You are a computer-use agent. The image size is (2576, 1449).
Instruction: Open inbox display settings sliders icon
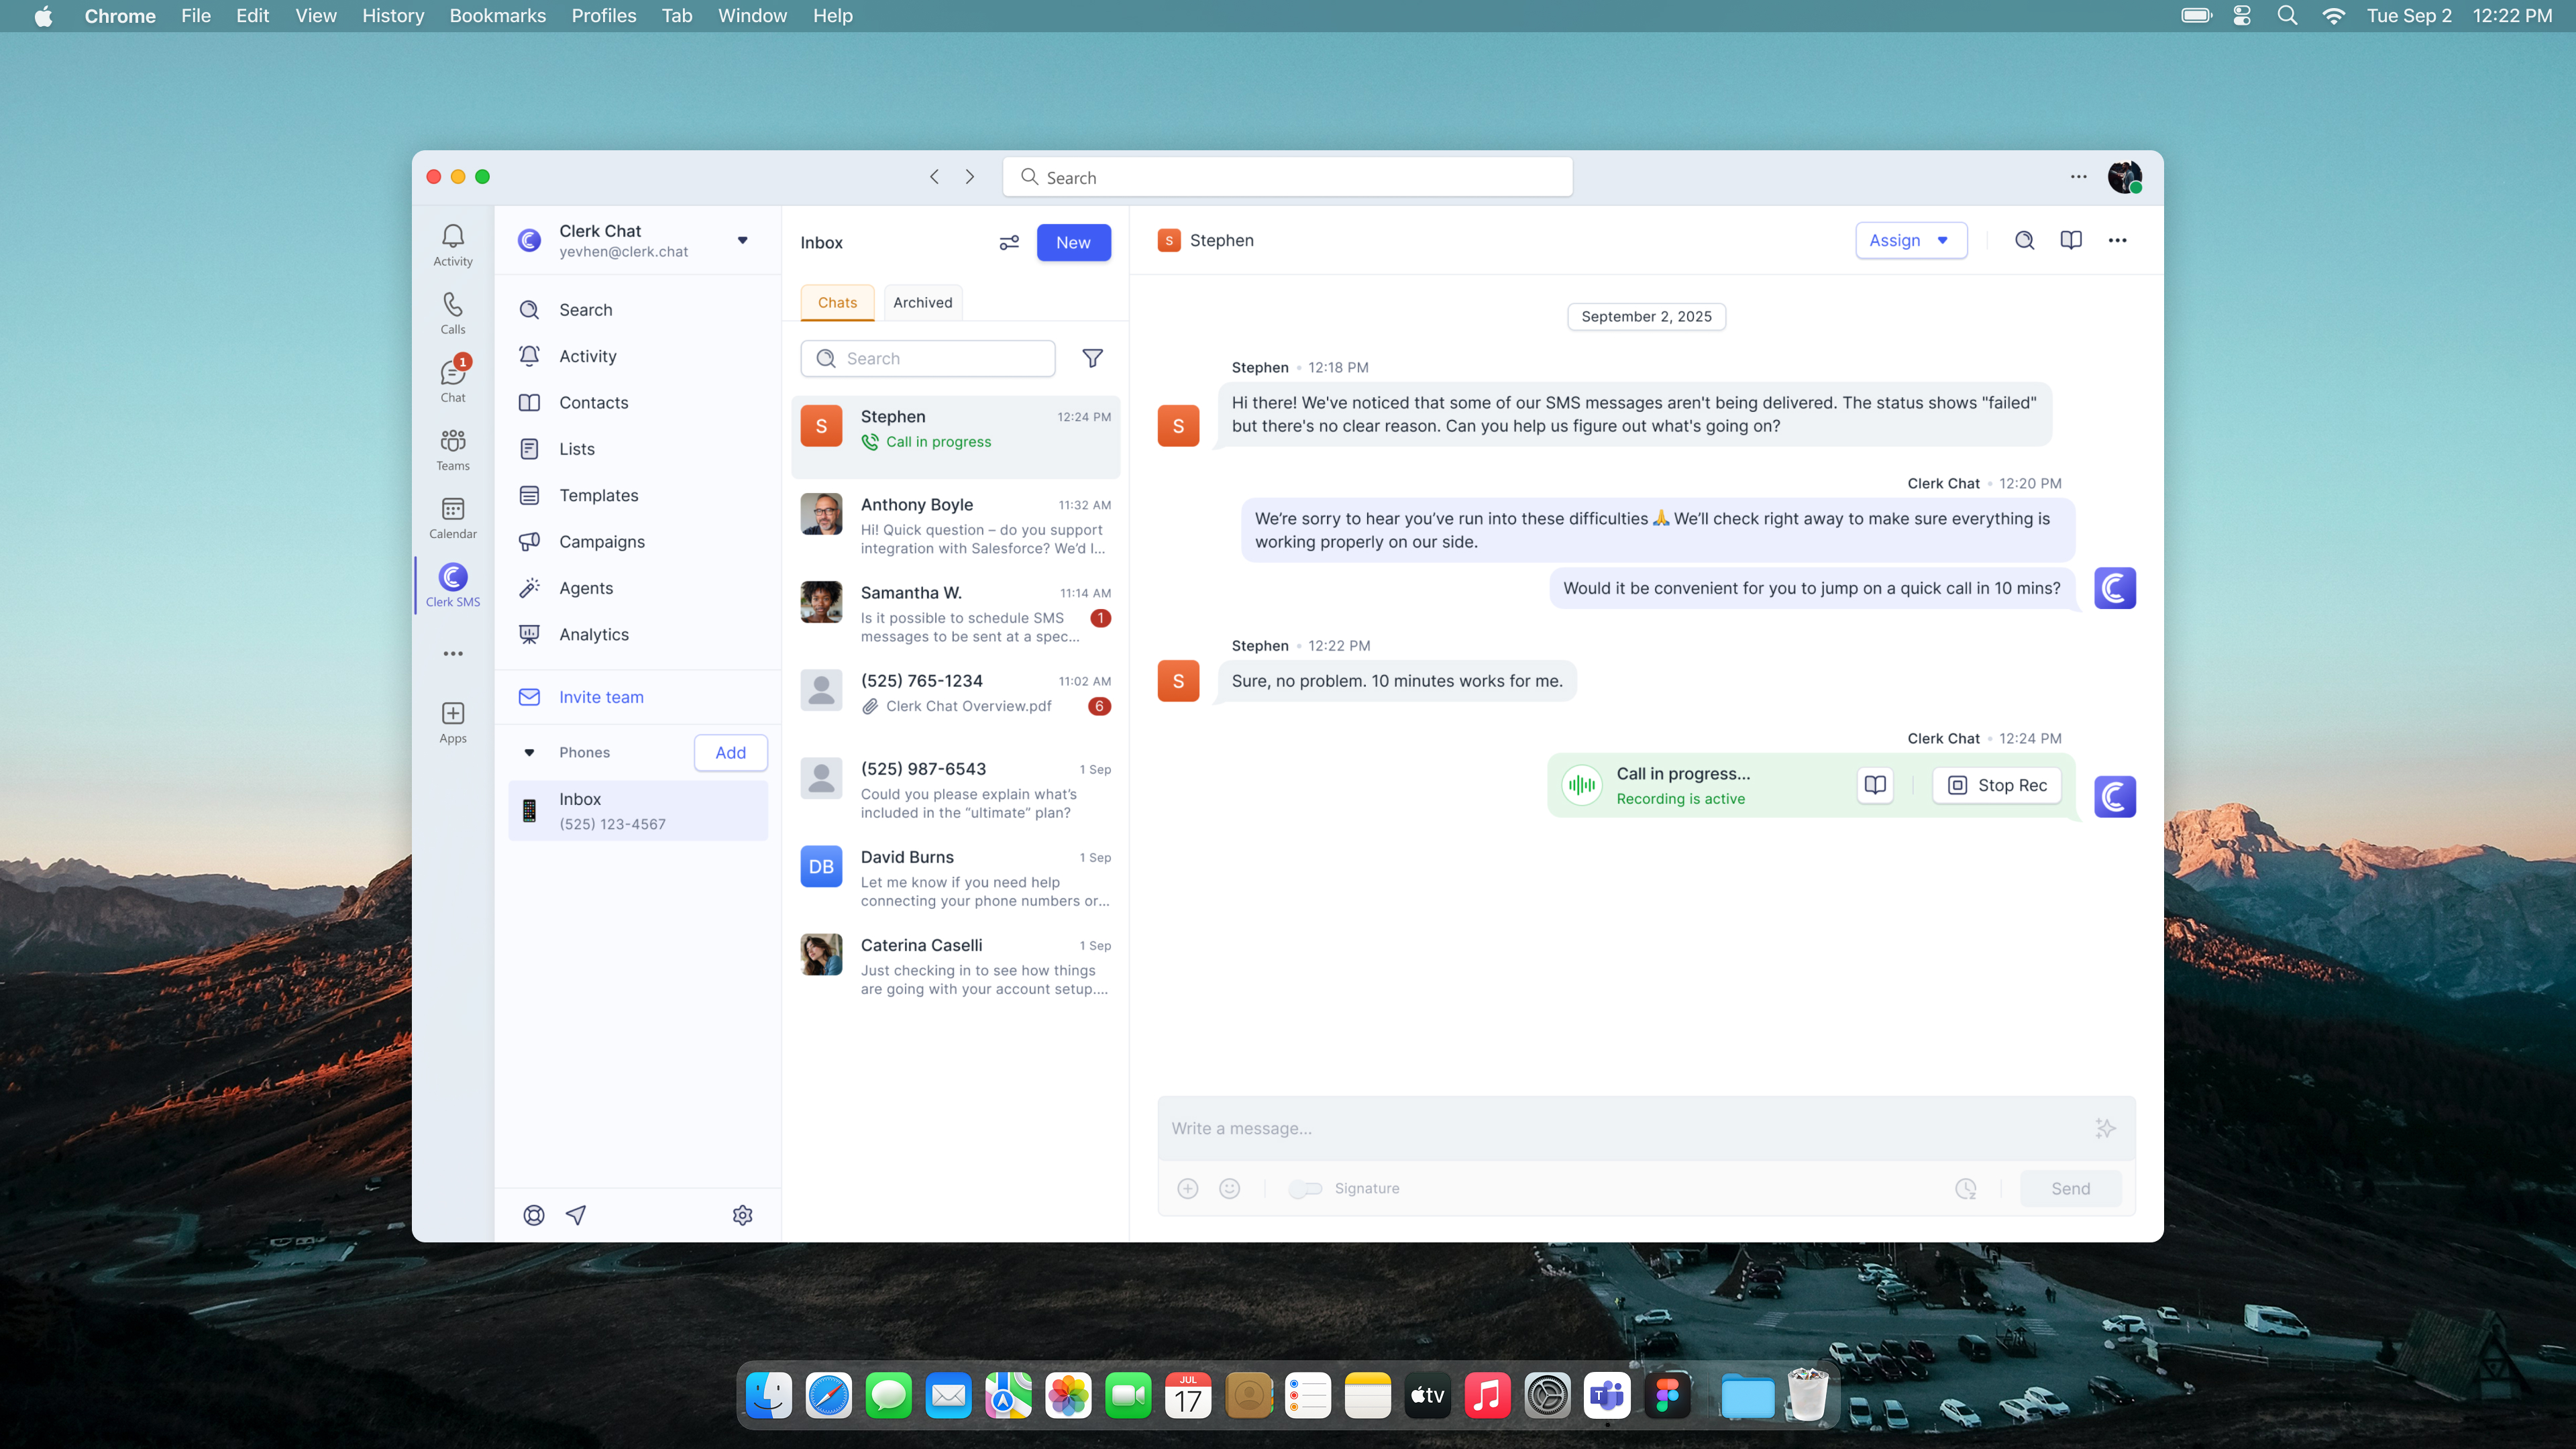[1009, 242]
